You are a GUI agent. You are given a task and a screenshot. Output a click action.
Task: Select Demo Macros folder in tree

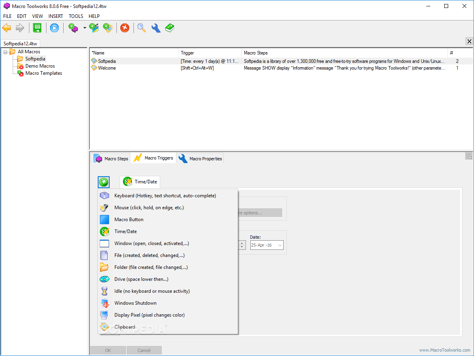pos(40,66)
